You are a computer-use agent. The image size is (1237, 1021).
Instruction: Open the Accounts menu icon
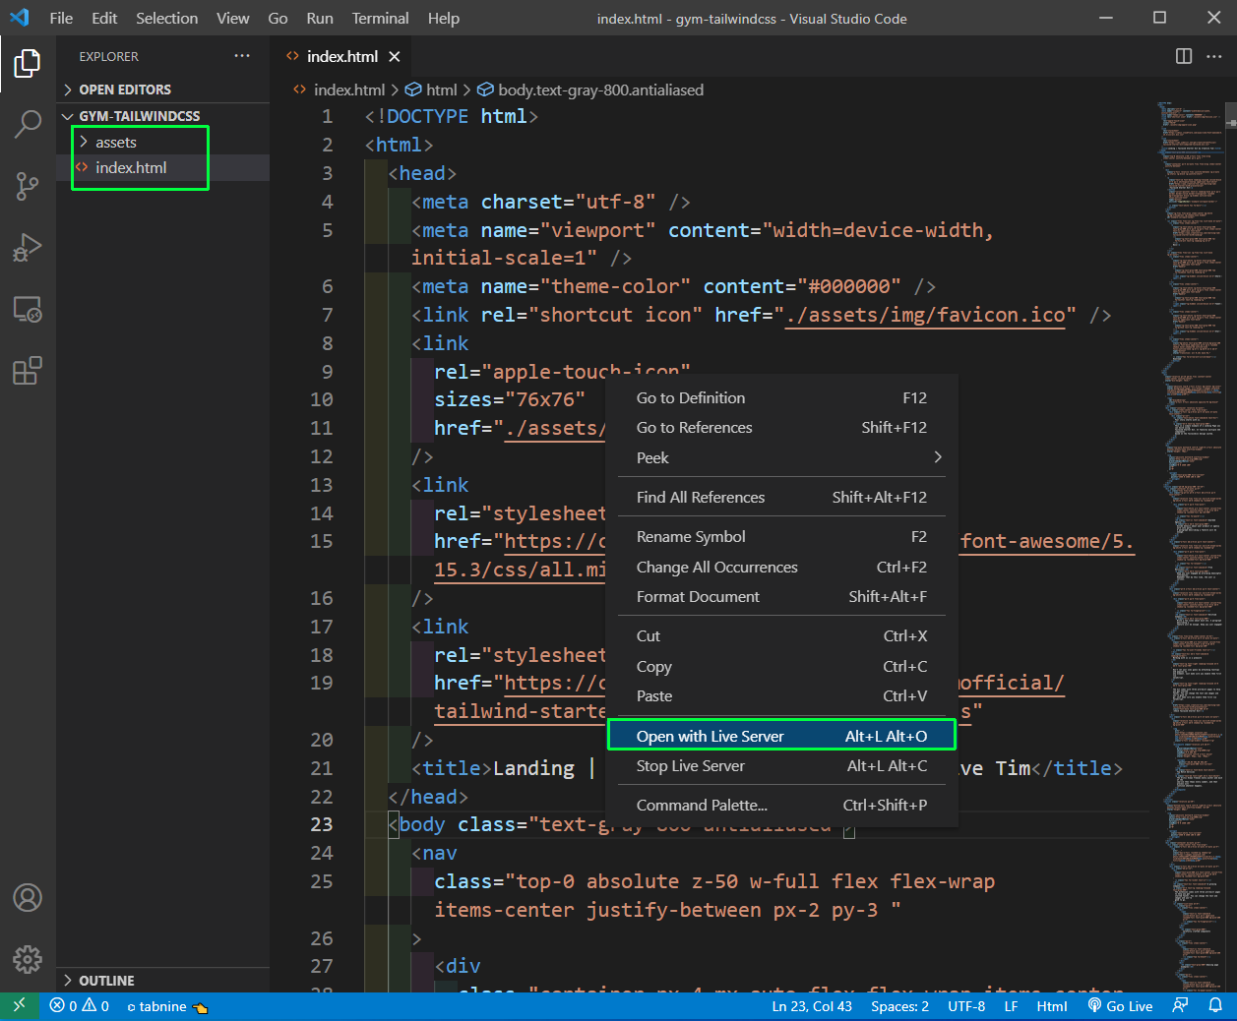(x=28, y=897)
